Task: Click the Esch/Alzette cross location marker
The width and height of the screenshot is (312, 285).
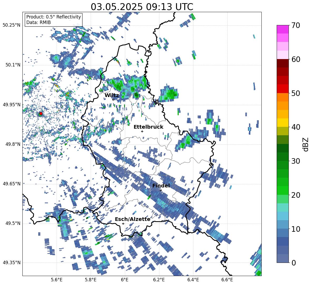Action: 123,224
